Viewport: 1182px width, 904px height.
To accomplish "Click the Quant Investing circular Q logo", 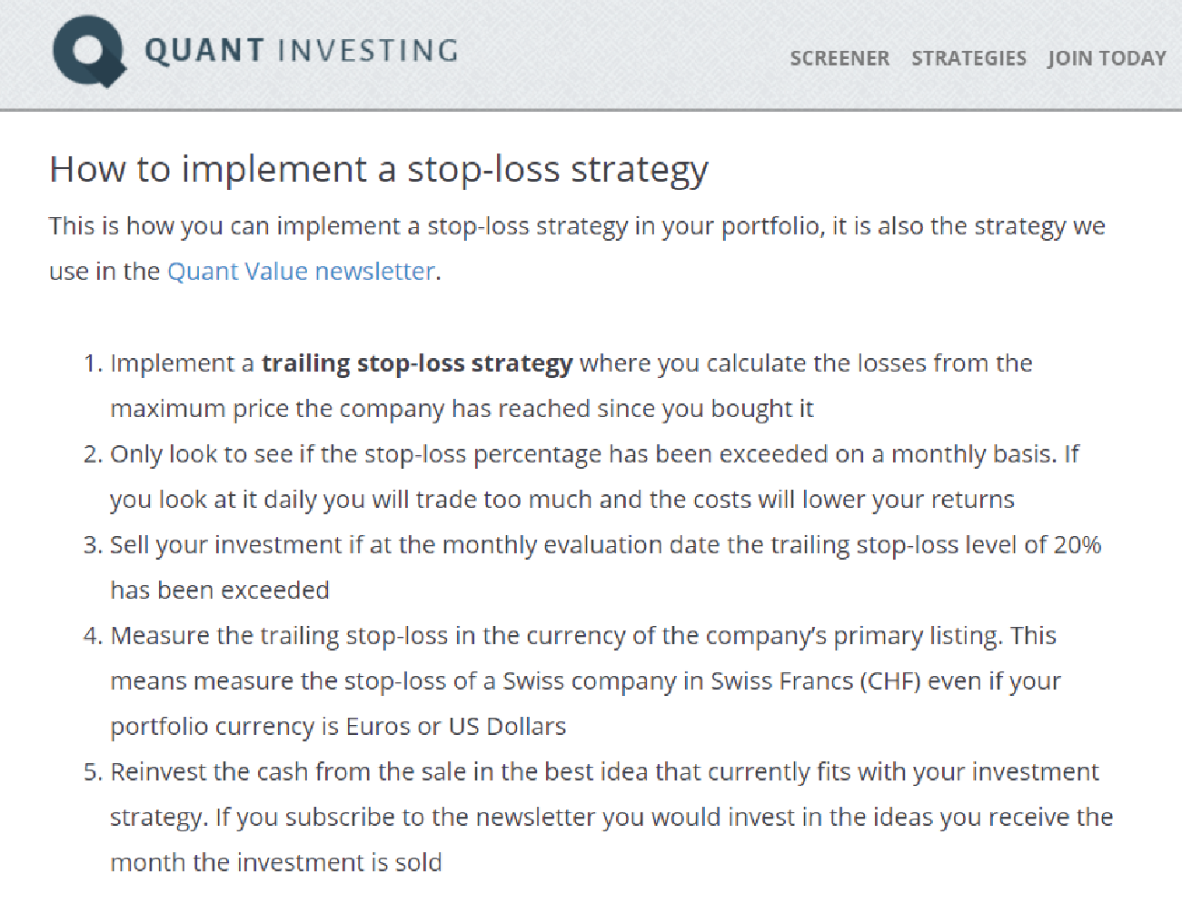I will (x=89, y=52).
